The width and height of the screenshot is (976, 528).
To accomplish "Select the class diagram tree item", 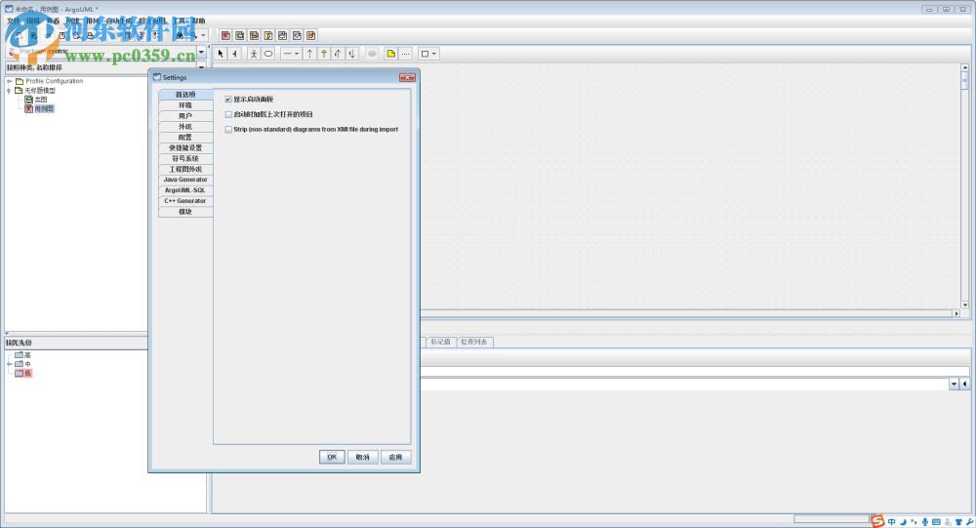I will click(36, 100).
